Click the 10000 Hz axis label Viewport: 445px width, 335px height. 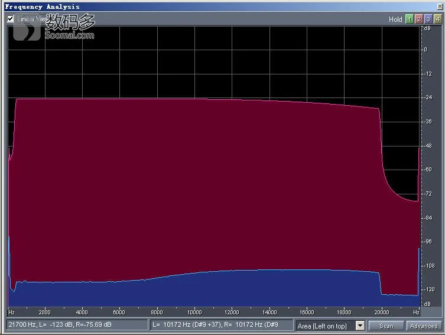194,313
